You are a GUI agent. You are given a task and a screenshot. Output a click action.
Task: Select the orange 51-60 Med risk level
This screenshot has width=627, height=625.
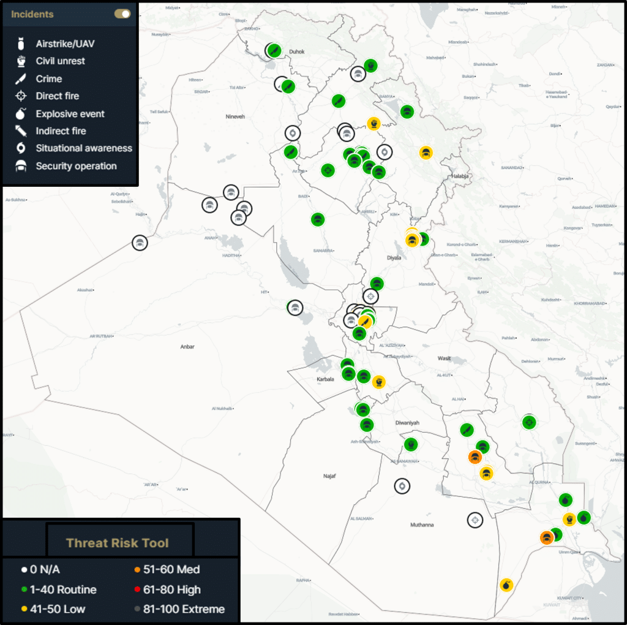(138, 570)
